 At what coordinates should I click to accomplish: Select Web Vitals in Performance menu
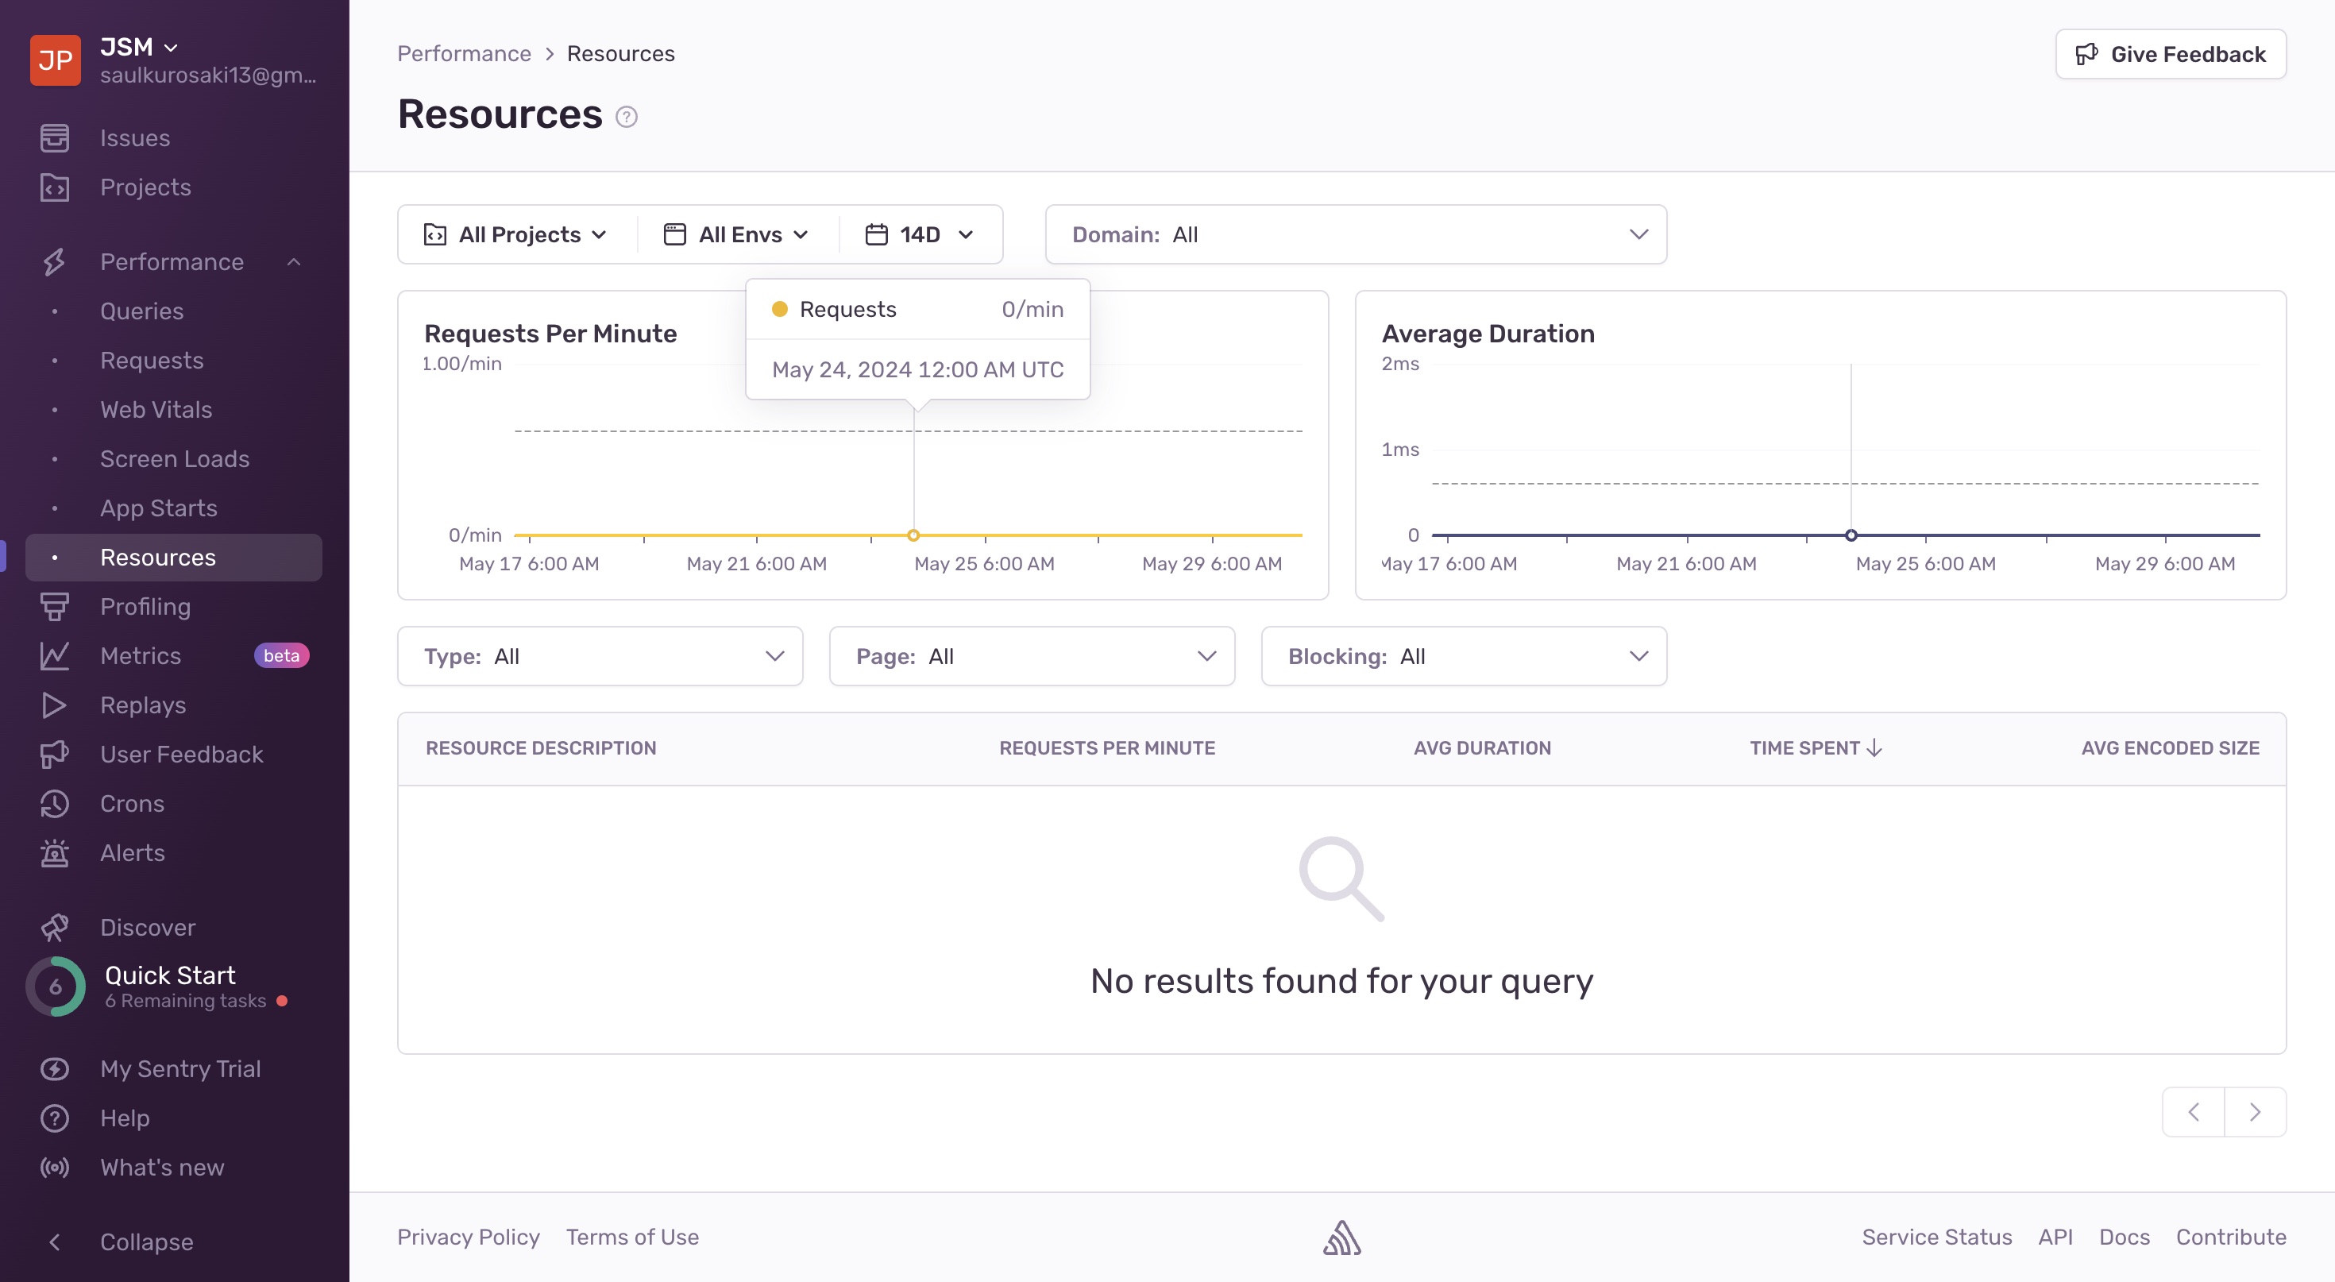pyautogui.click(x=156, y=410)
